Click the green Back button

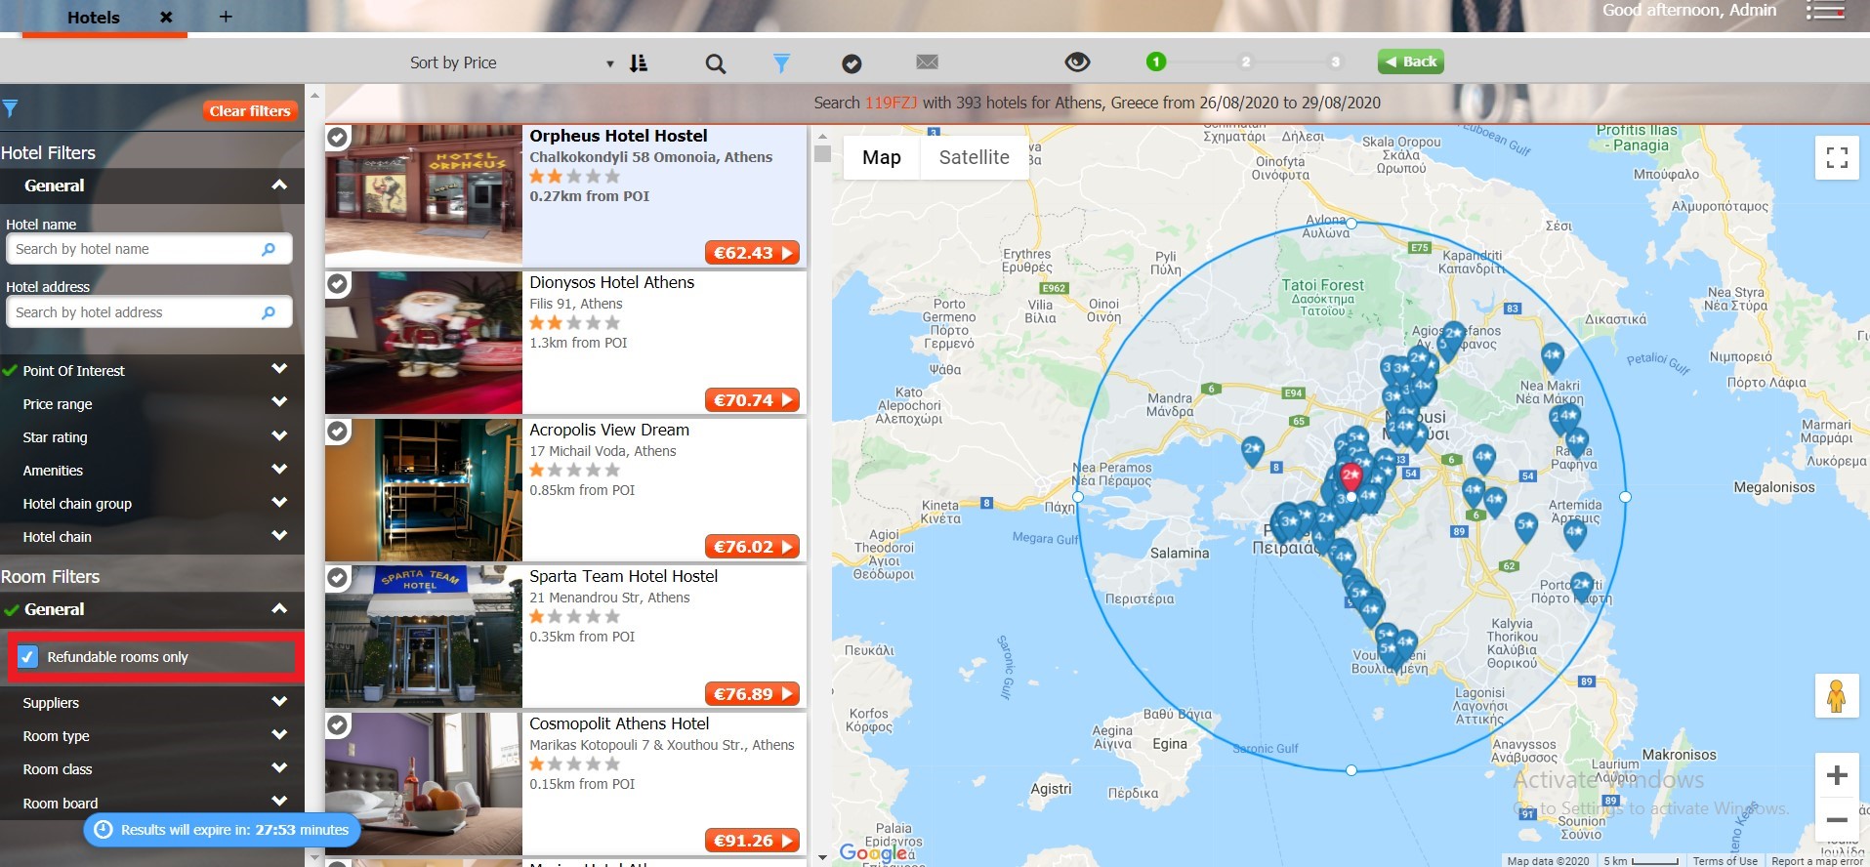coord(1411,62)
